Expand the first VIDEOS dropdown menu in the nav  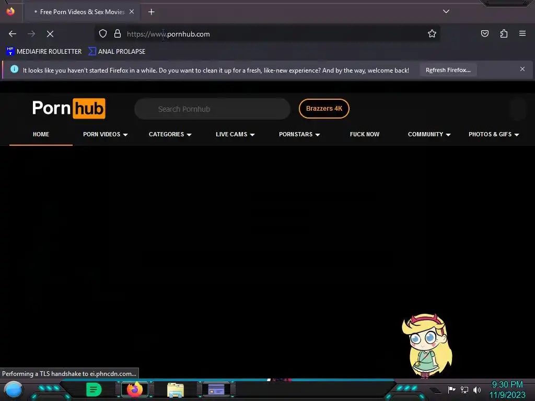coord(106,134)
